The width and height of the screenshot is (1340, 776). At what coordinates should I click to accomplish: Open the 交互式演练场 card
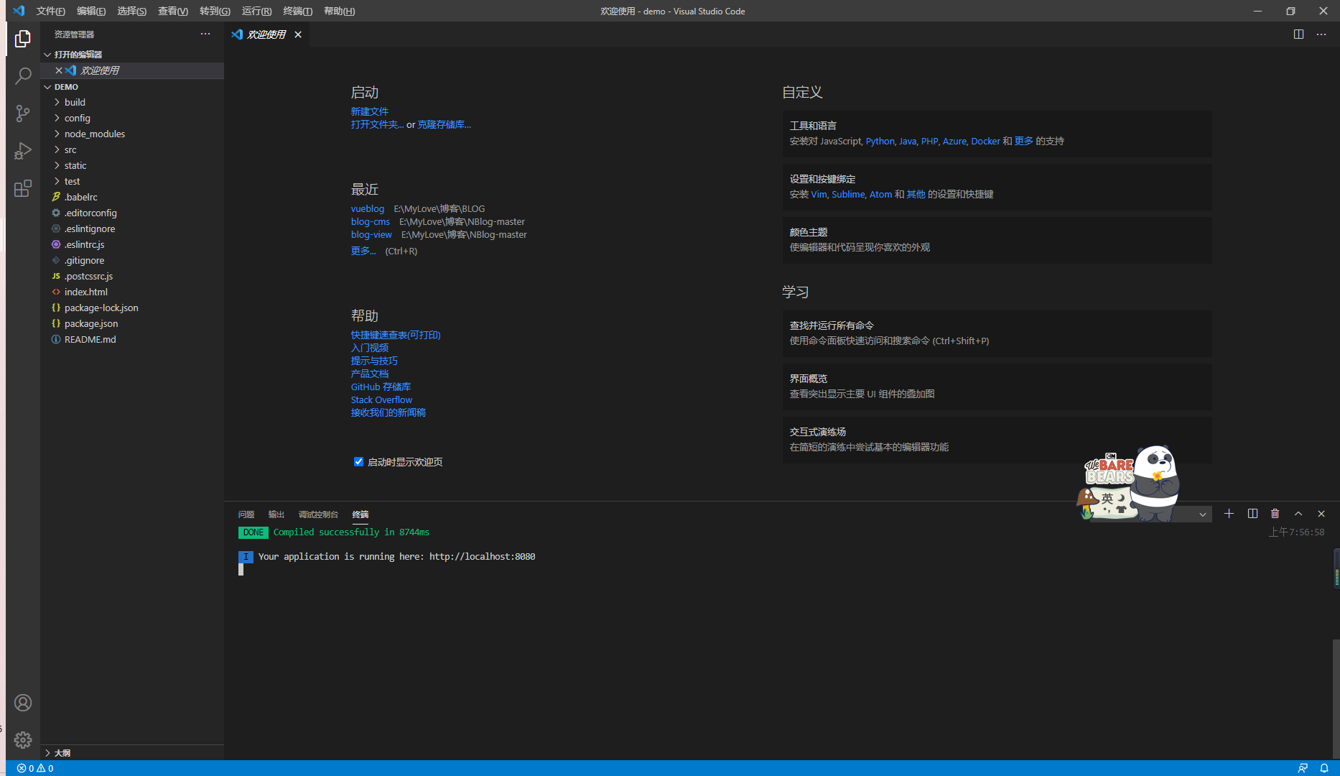pyautogui.click(x=997, y=440)
